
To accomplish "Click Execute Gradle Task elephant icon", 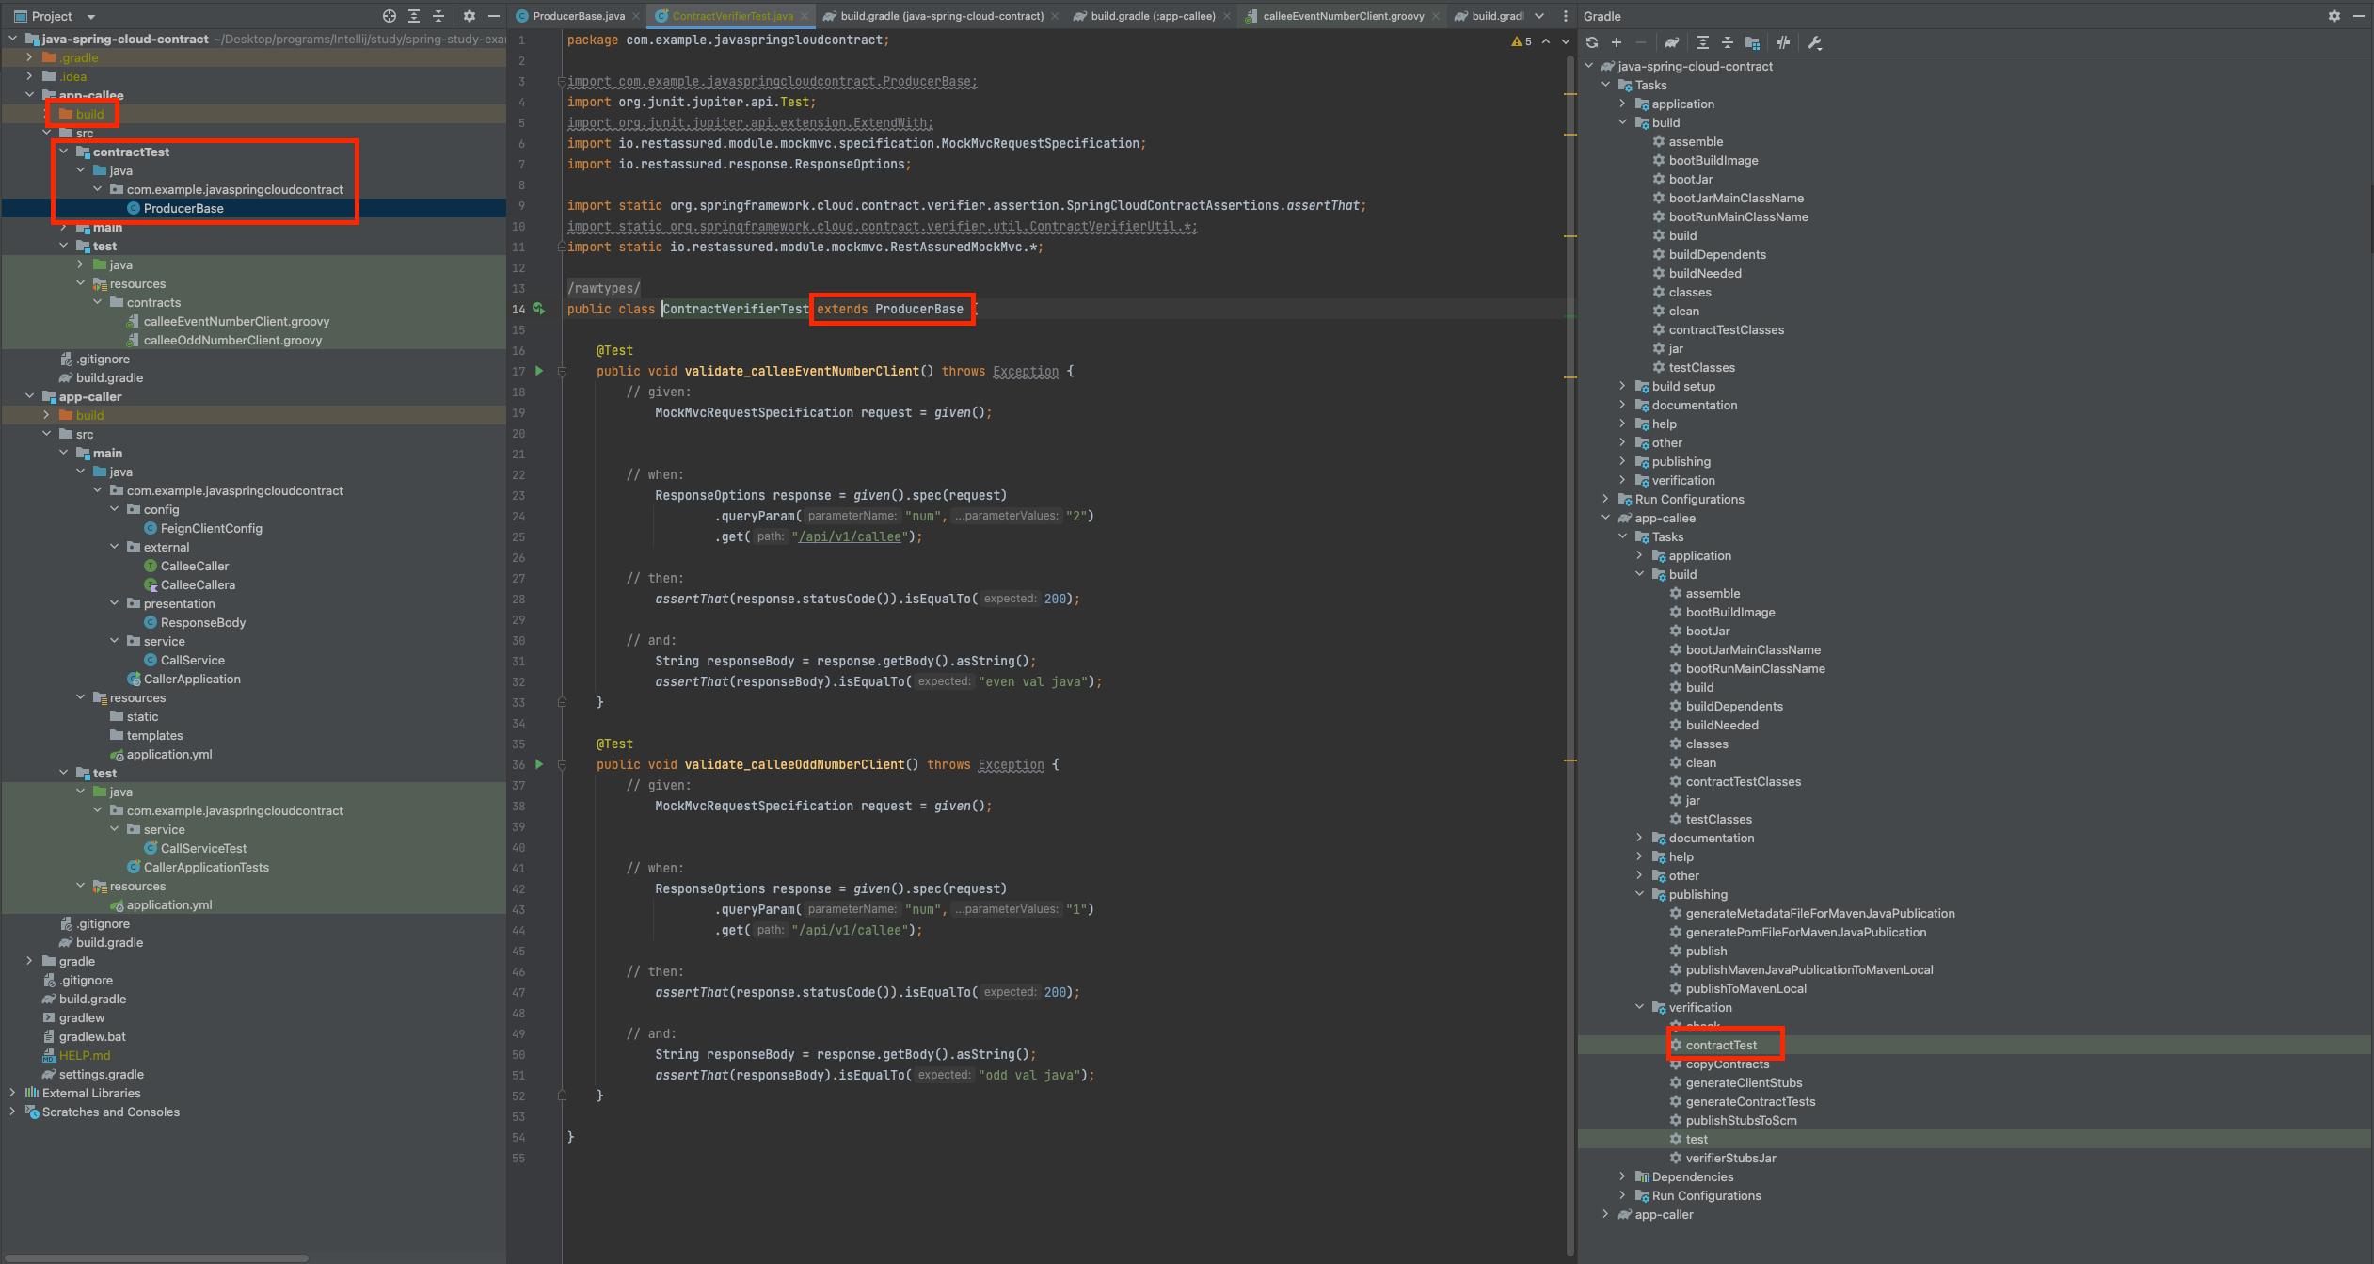I will 1671,42.
